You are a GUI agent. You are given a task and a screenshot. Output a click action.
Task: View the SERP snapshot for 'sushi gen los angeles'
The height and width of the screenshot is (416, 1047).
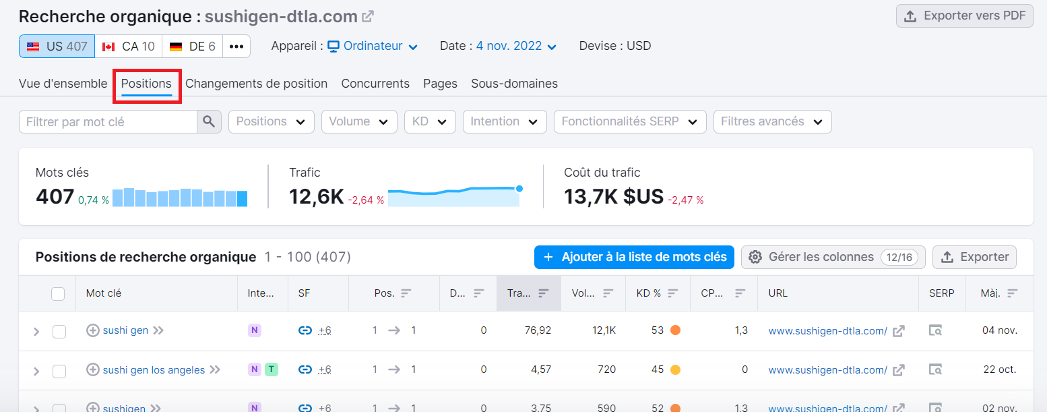click(x=935, y=369)
